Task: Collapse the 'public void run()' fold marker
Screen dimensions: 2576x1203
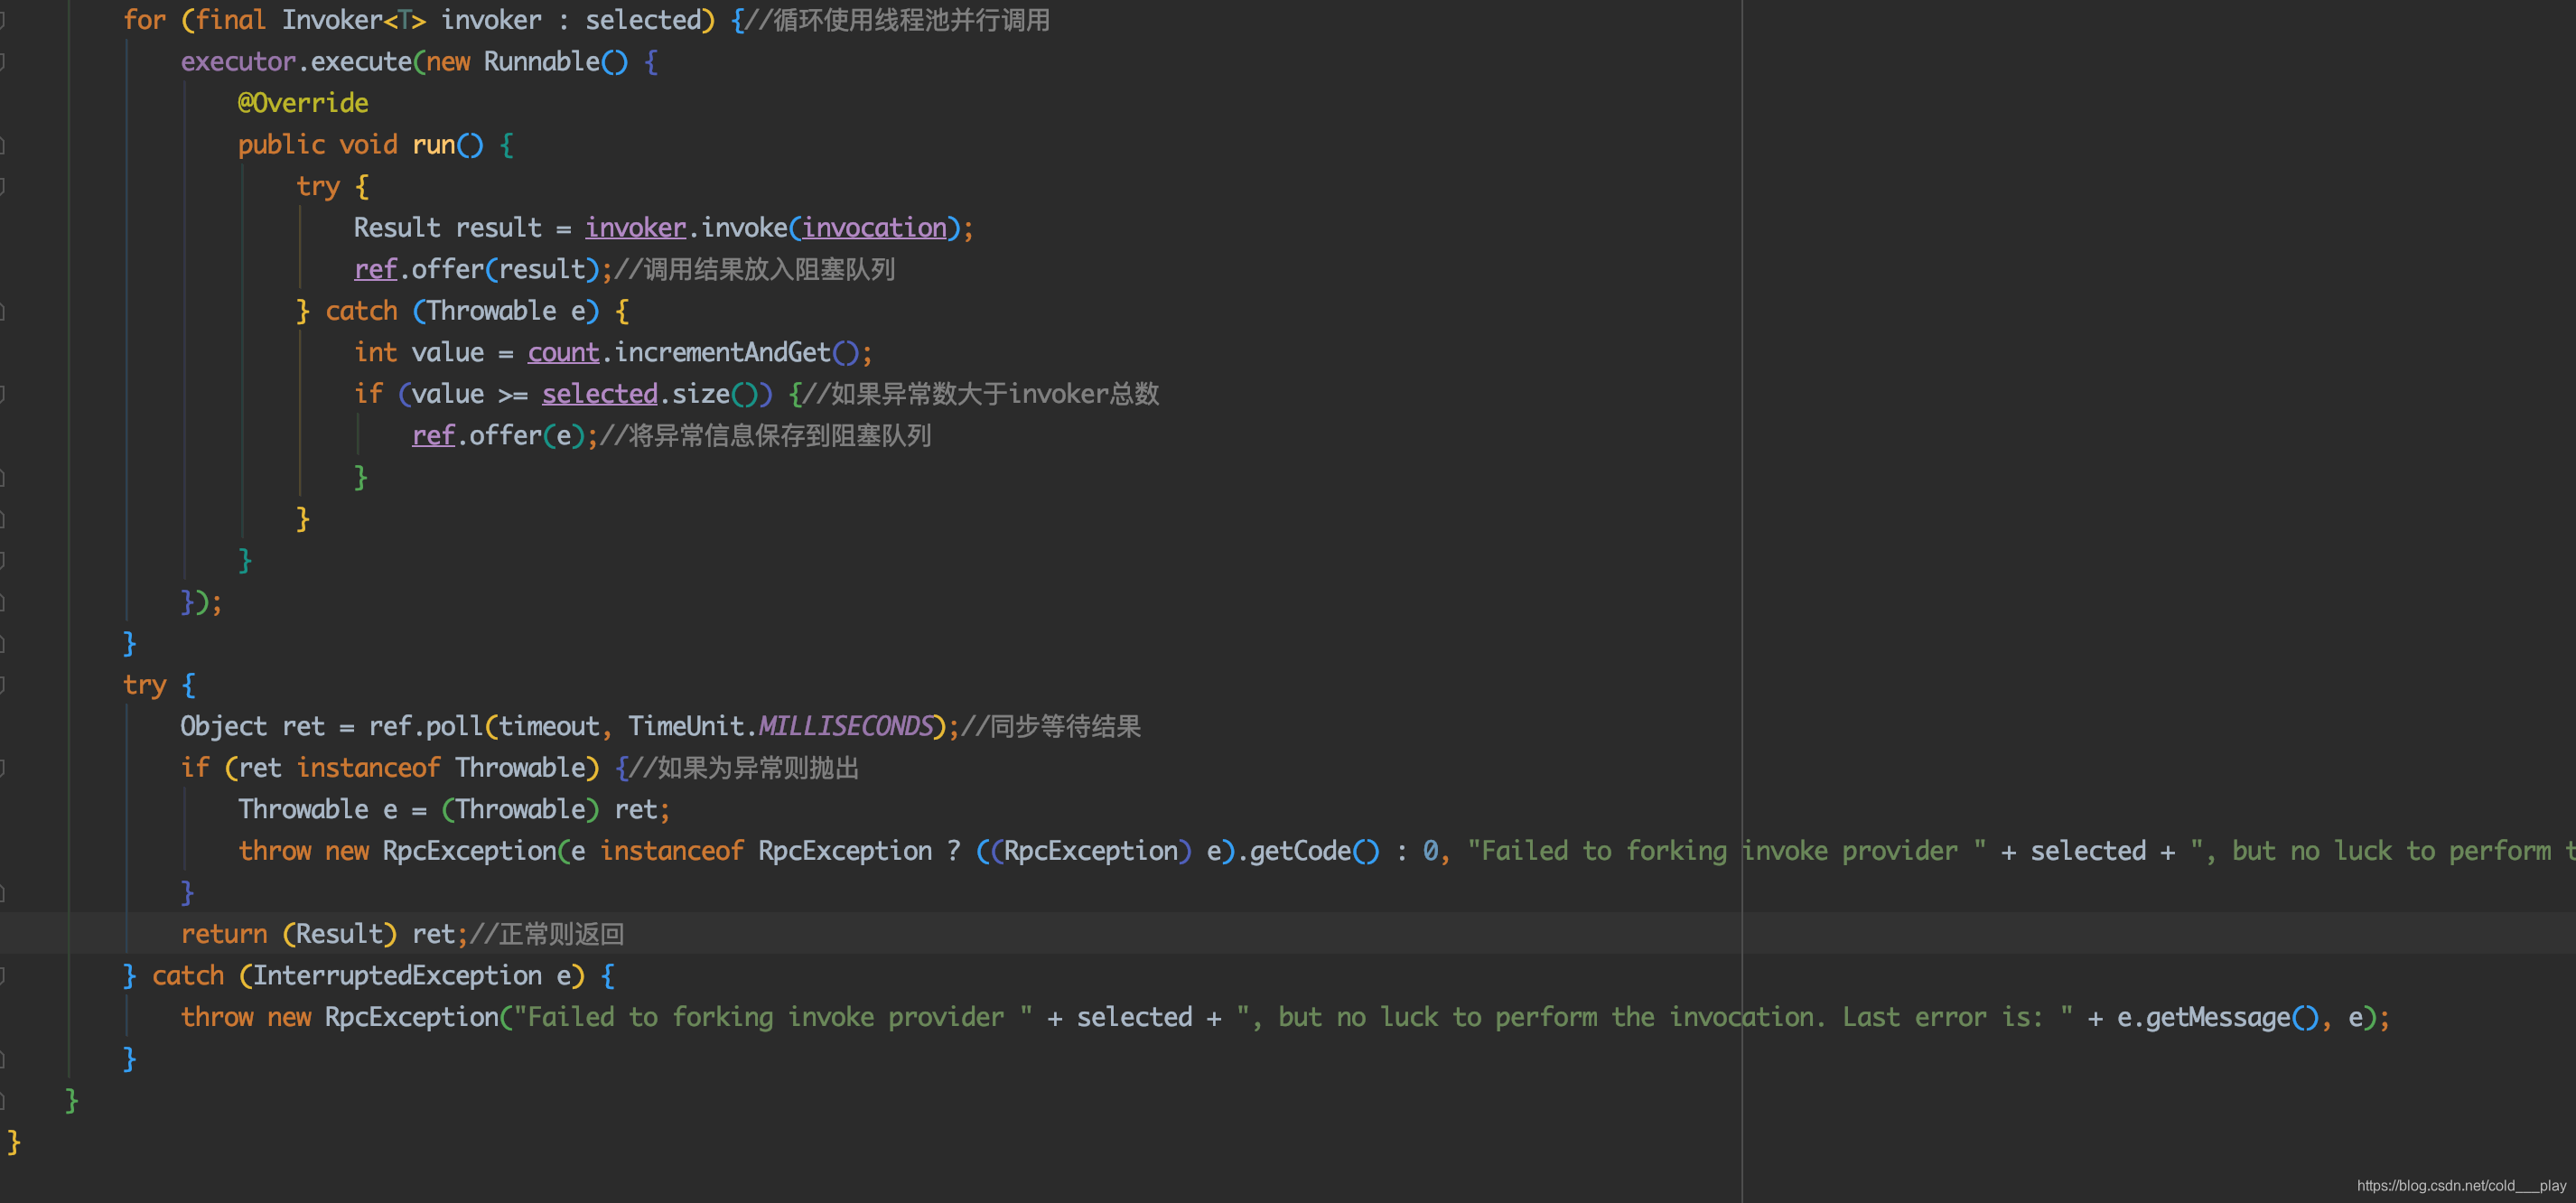Action: 3,145
